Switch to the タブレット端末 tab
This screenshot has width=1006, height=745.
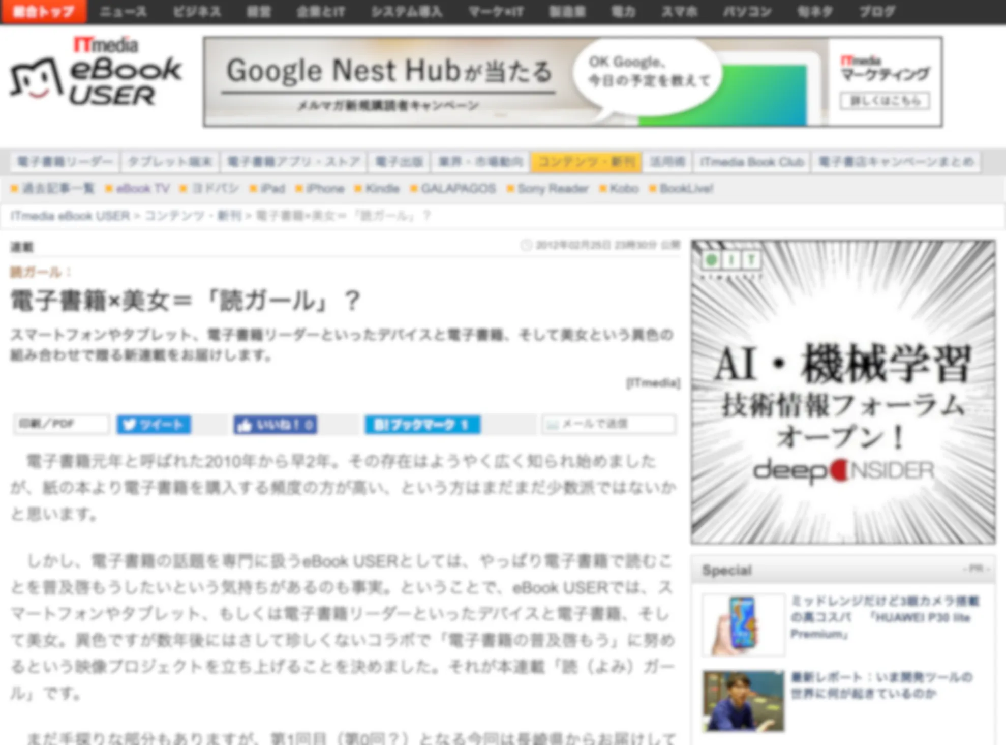170,162
